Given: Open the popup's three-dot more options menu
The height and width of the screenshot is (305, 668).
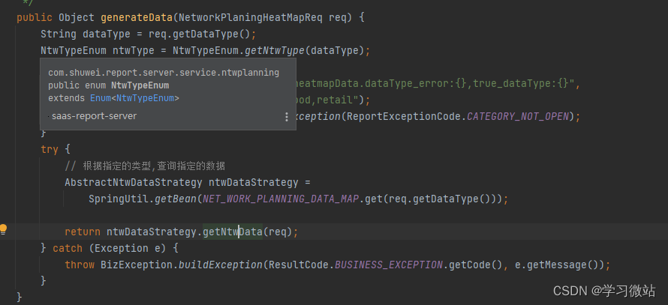Looking at the screenshot, I should (287, 117).
